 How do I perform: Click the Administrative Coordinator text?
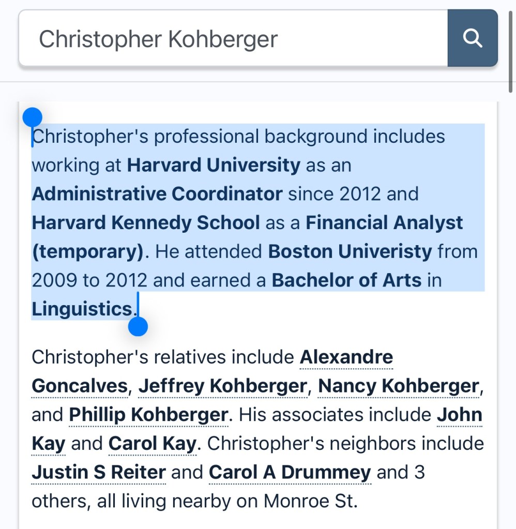click(157, 194)
